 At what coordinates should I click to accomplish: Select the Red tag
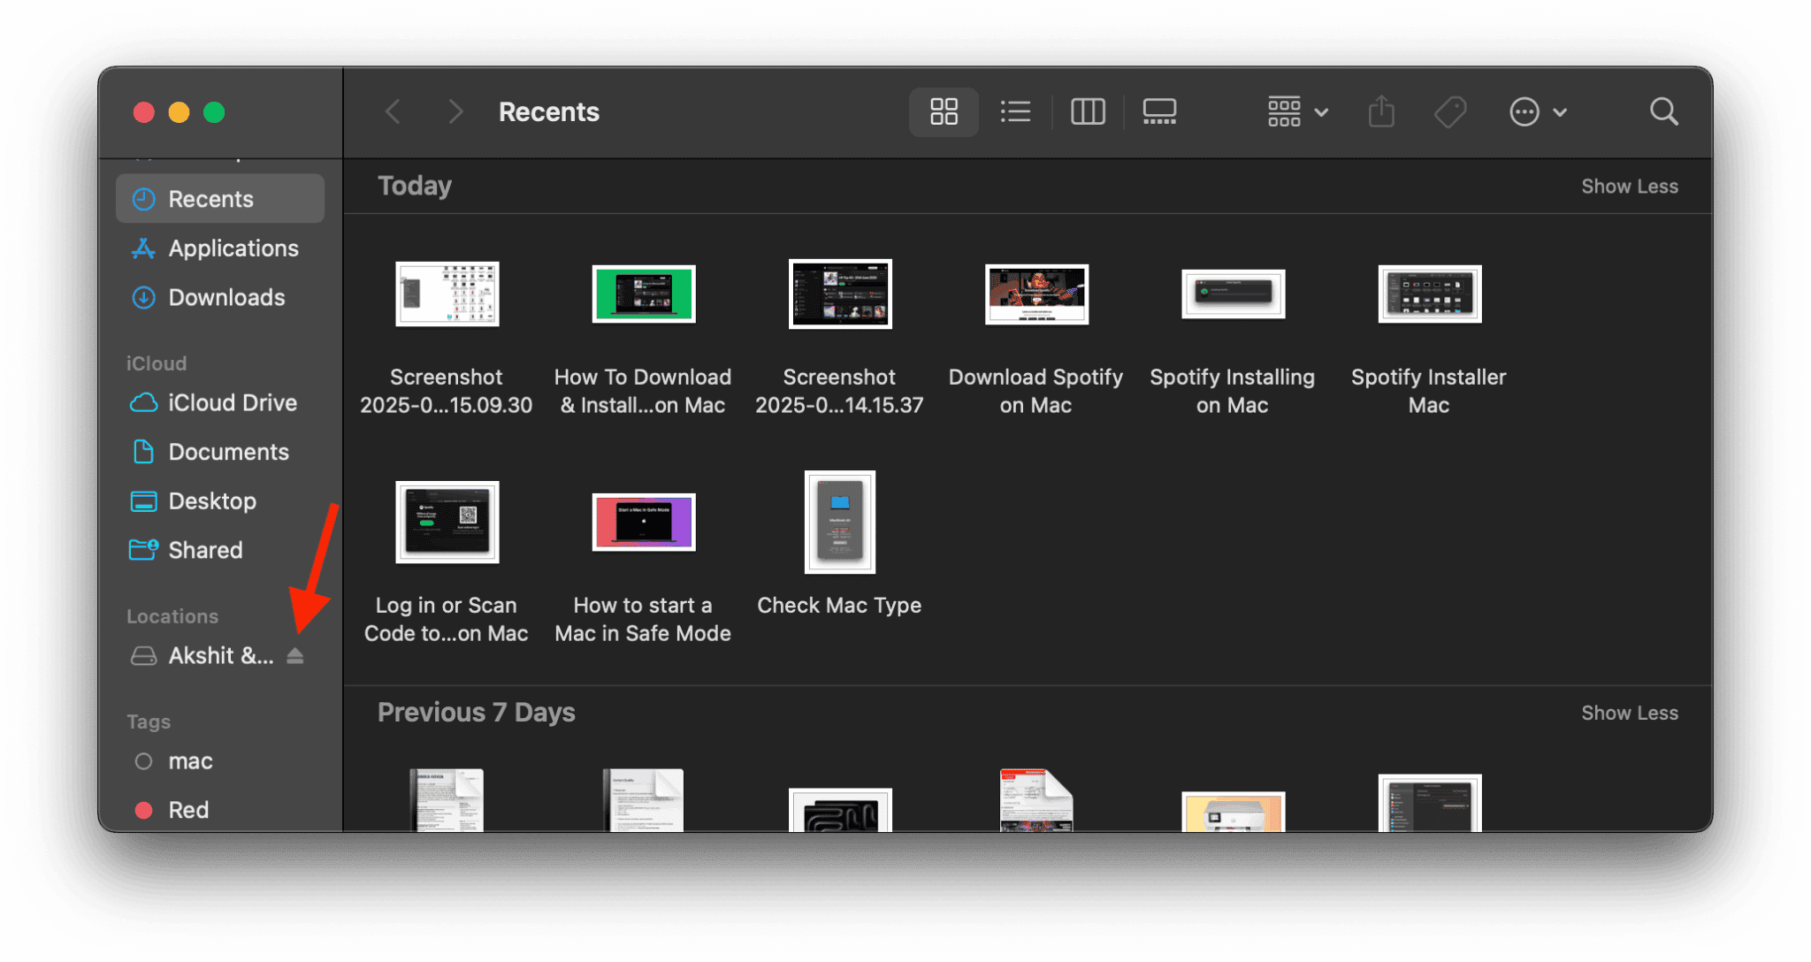point(188,810)
